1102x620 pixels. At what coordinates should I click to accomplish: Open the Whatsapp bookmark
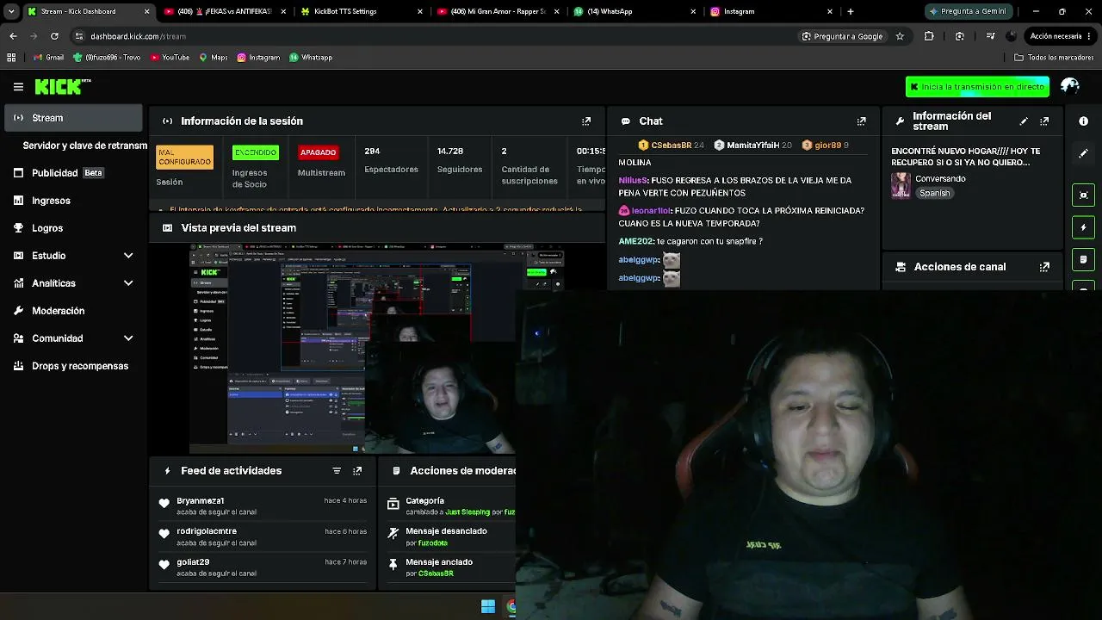click(311, 58)
